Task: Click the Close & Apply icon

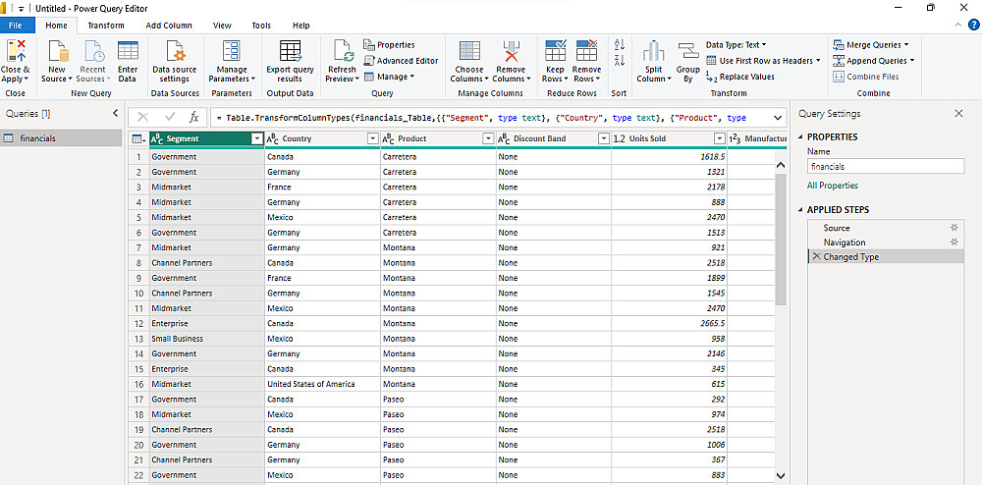Action: point(16,52)
